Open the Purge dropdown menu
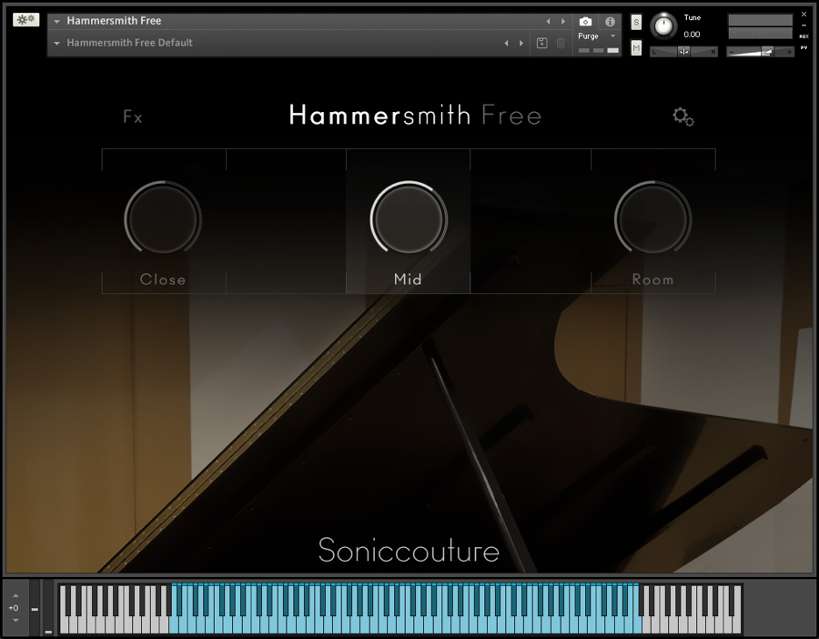This screenshot has width=819, height=639. pyautogui.click(x=596, y=36)
